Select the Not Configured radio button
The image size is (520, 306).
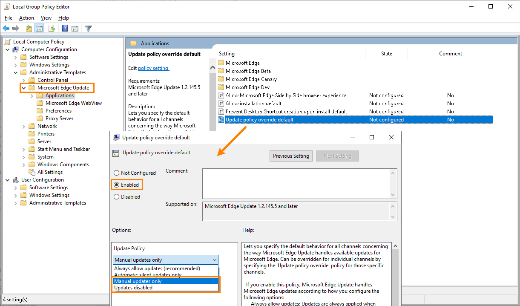tap(116, 173)
